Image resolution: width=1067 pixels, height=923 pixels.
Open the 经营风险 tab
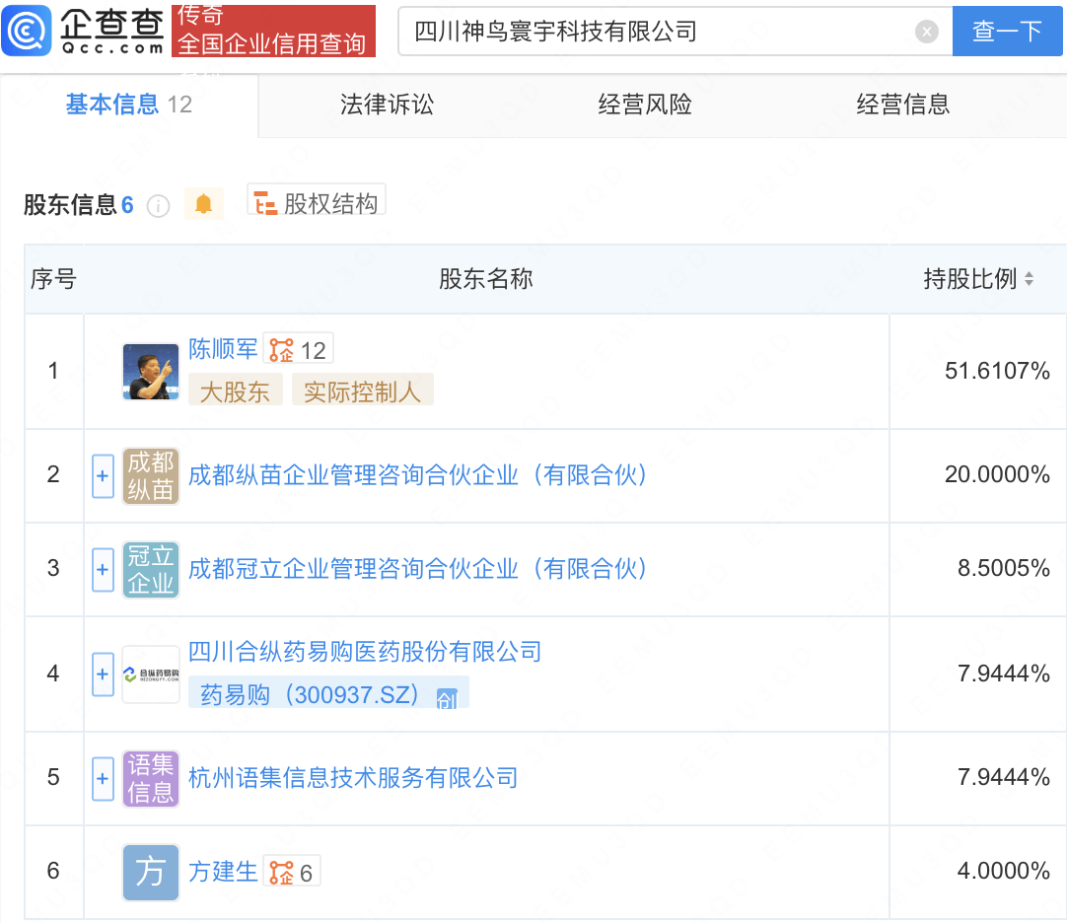644,105
